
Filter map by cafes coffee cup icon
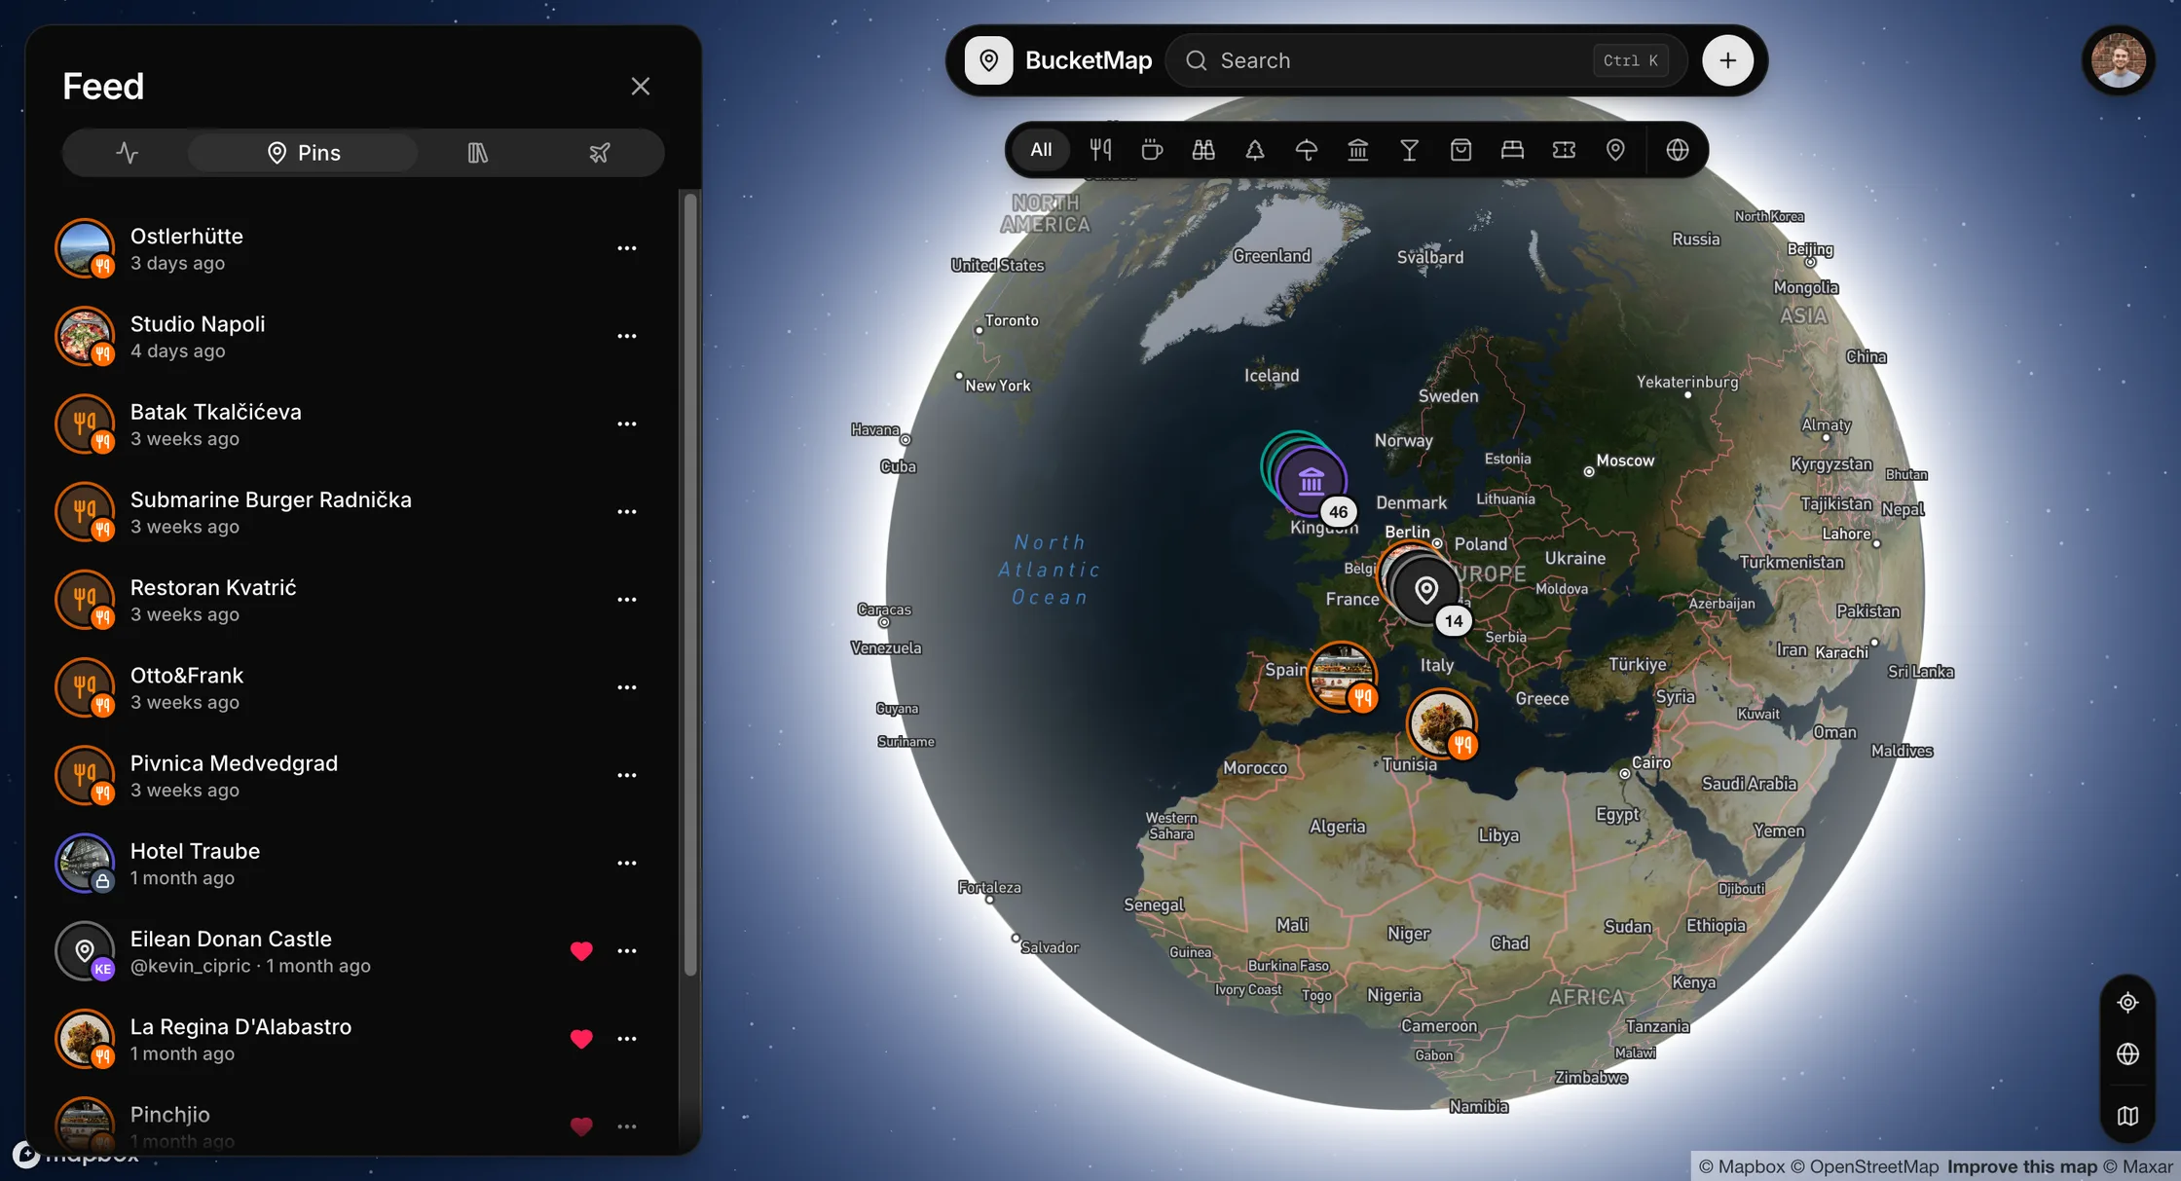(x=1152, y=150)
